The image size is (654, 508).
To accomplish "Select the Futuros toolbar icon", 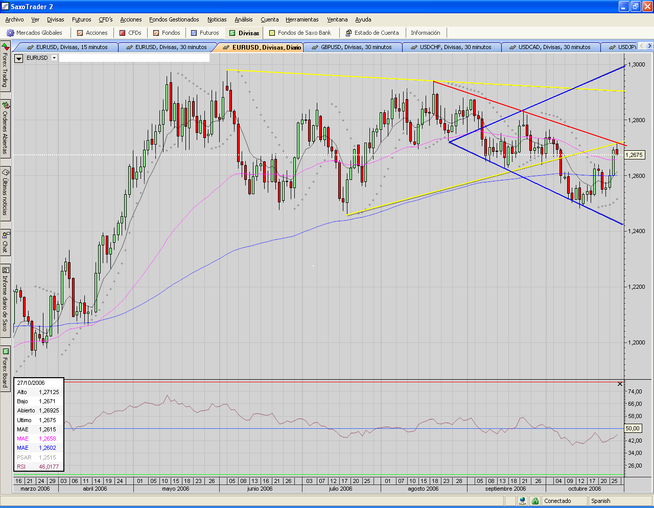I will coord(194,33).
